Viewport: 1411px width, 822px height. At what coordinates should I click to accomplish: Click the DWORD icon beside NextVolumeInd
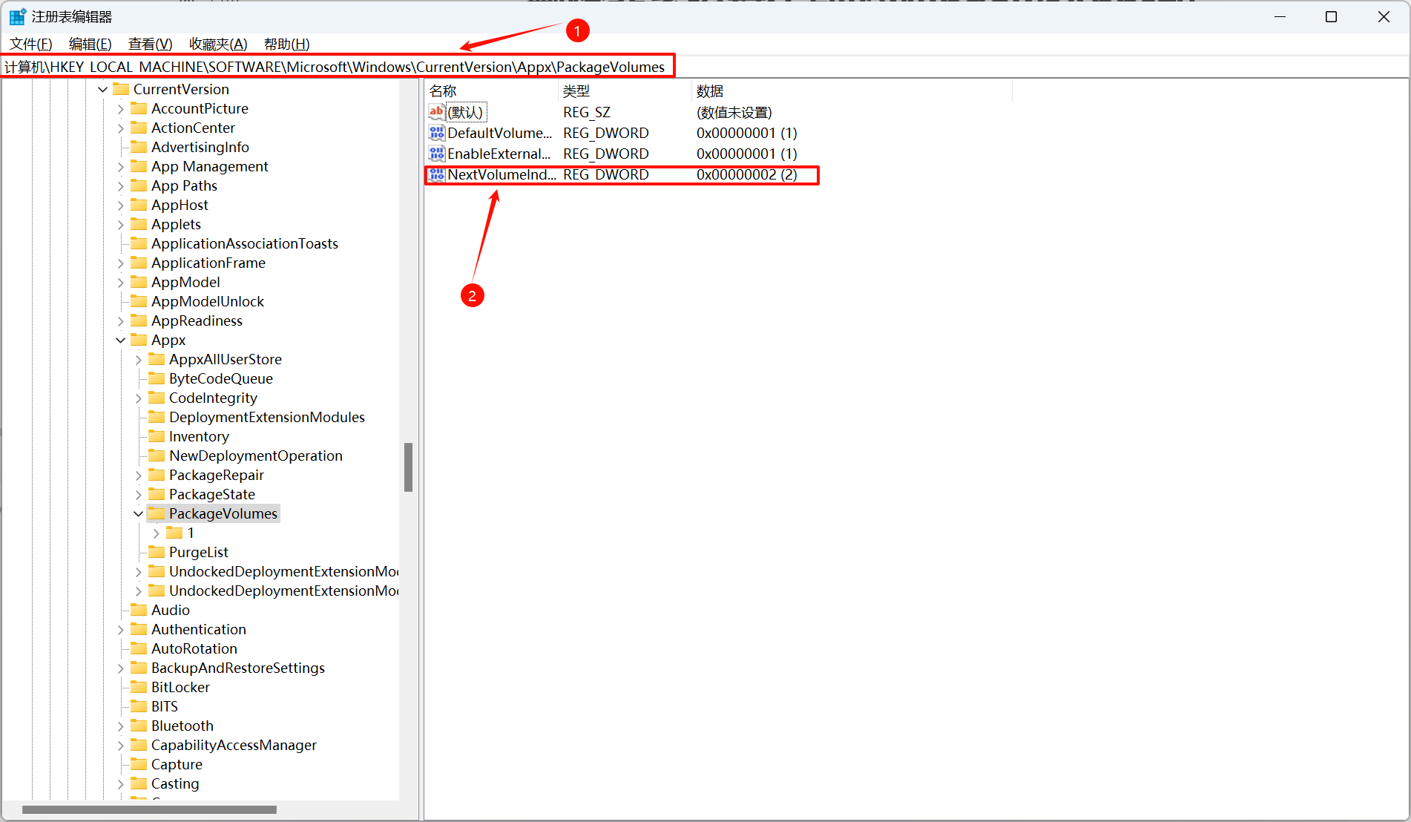coord(436,174)
